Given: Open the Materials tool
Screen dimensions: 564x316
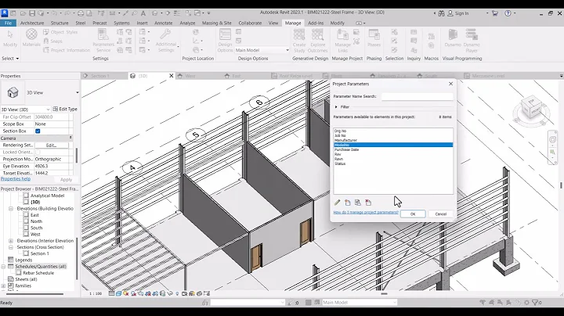Looking at the screenshot, I should 31,38.
